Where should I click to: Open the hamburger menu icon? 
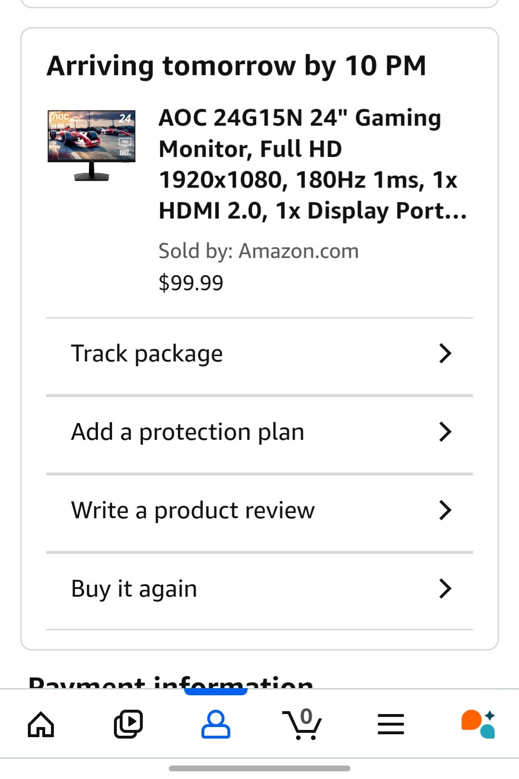(390, 724)
